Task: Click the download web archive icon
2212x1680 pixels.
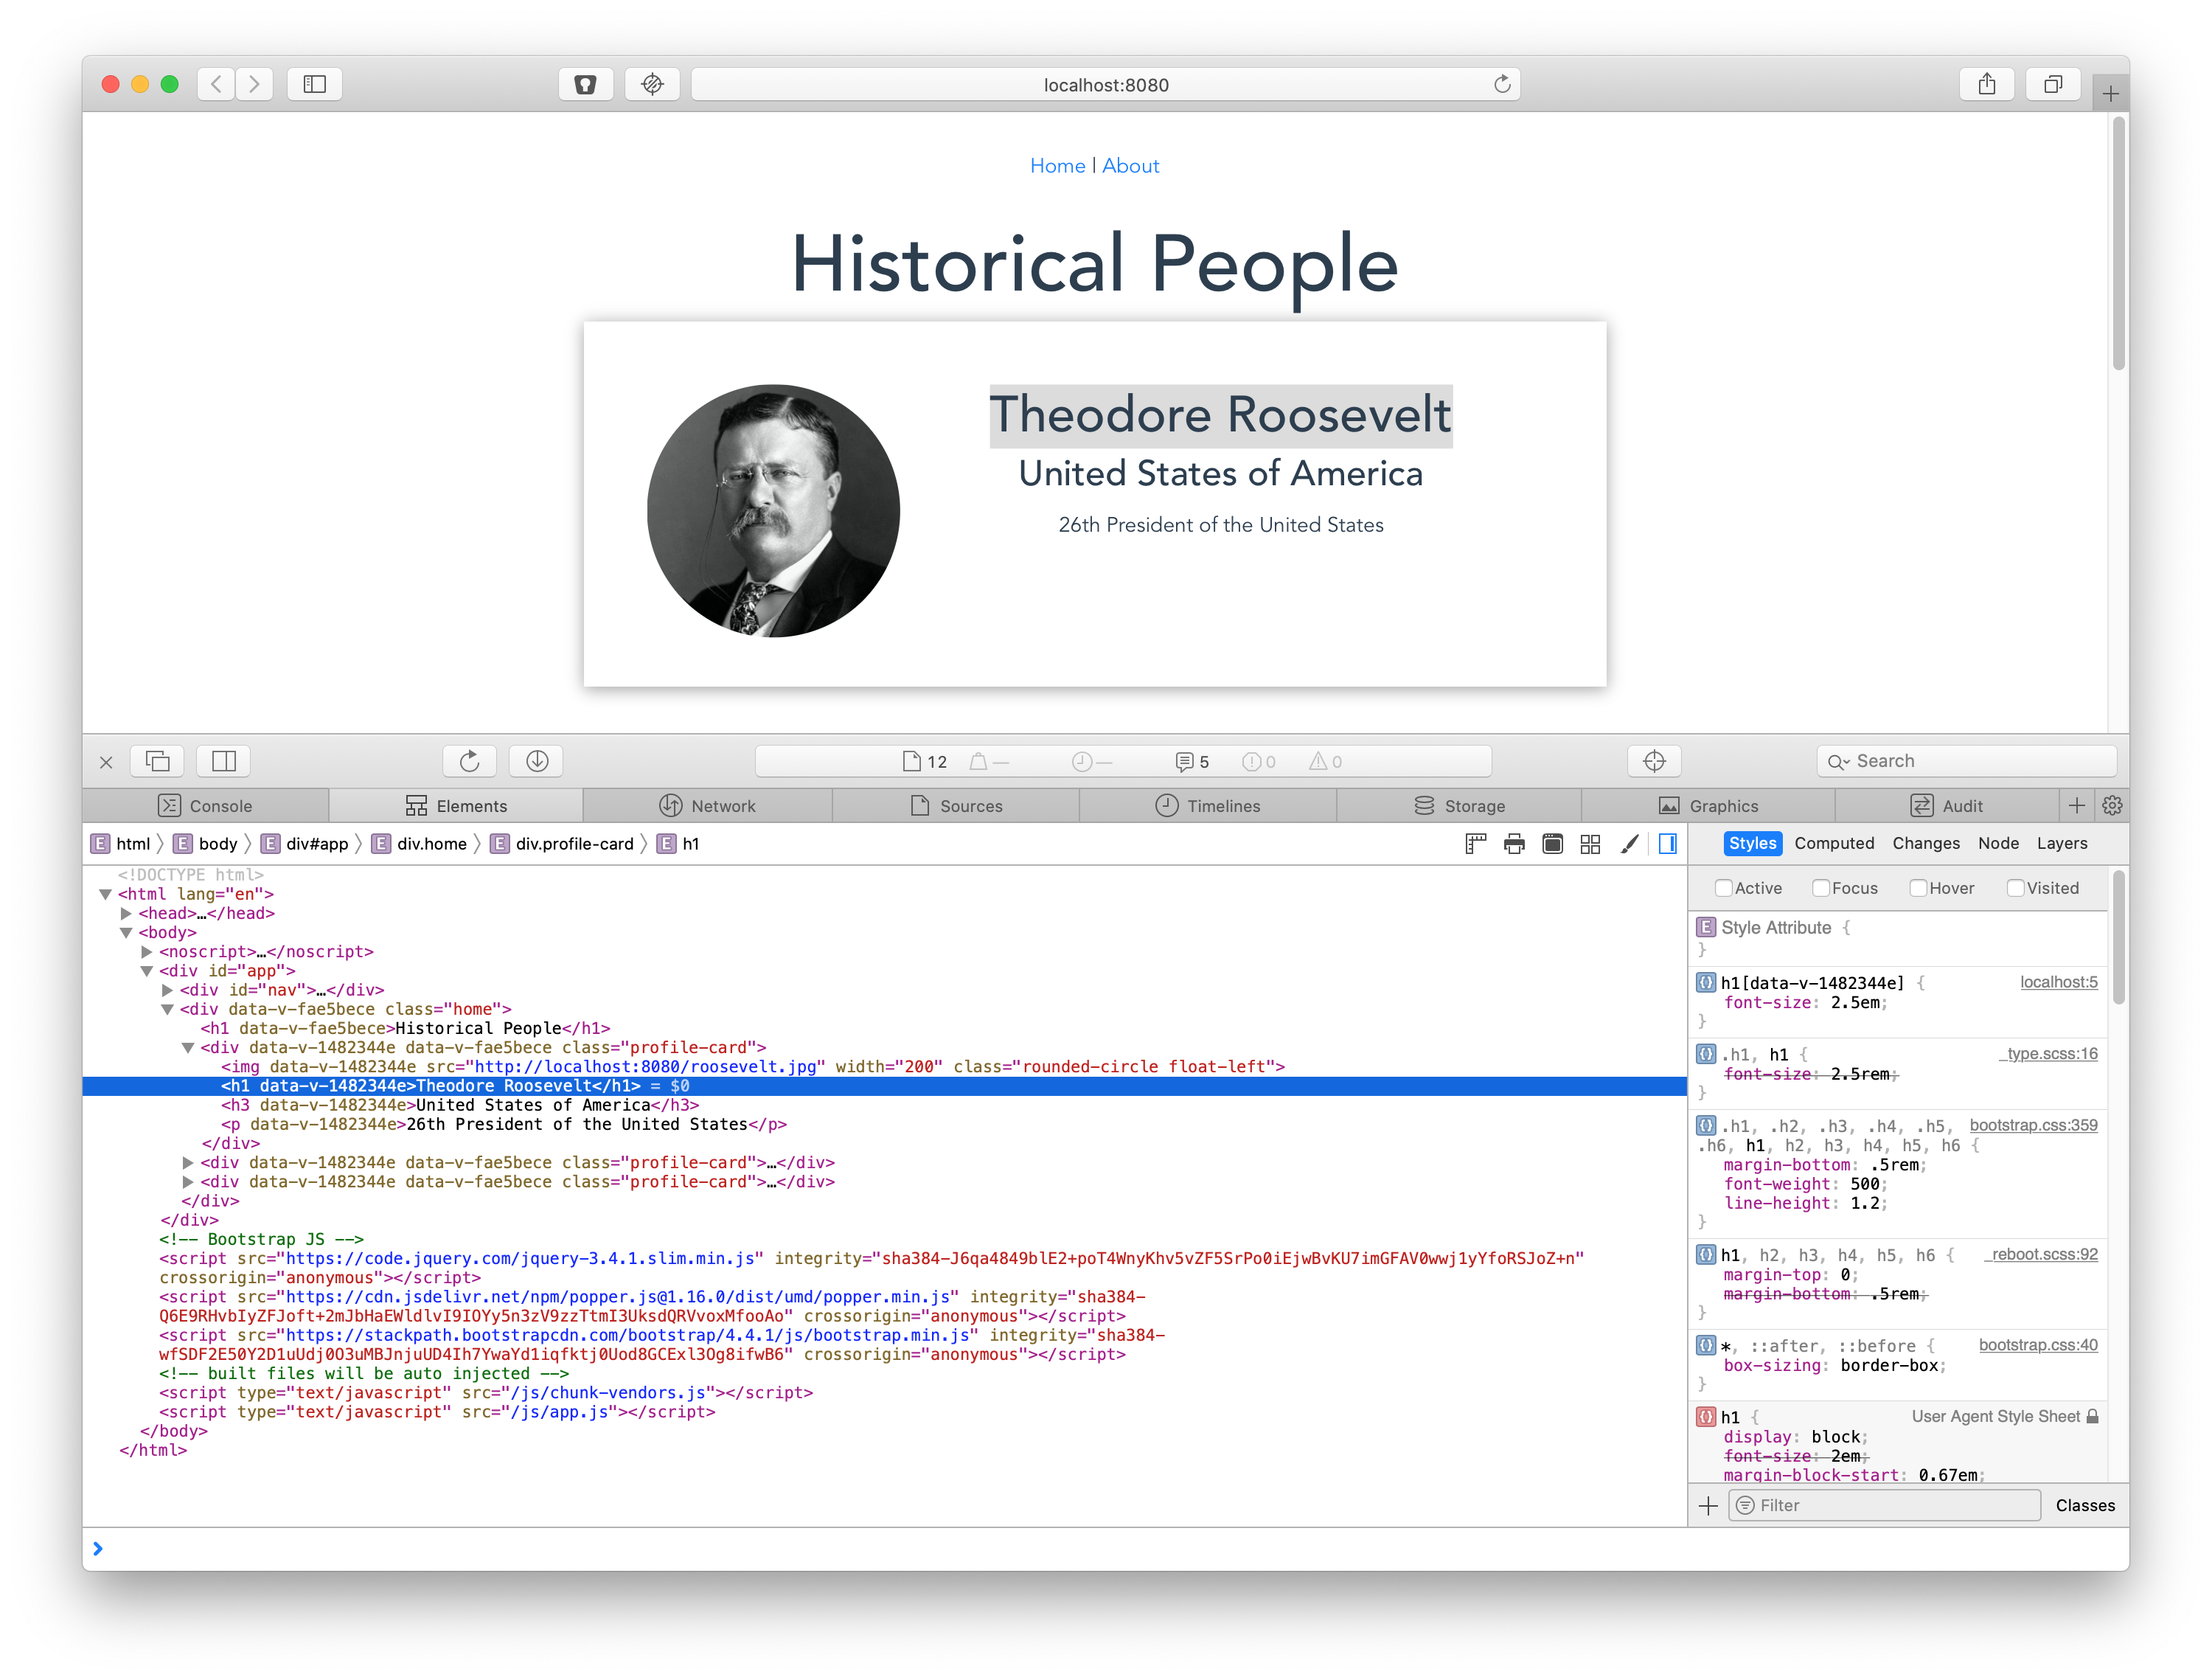Action: pyautogui.click(x=537, y=761)
